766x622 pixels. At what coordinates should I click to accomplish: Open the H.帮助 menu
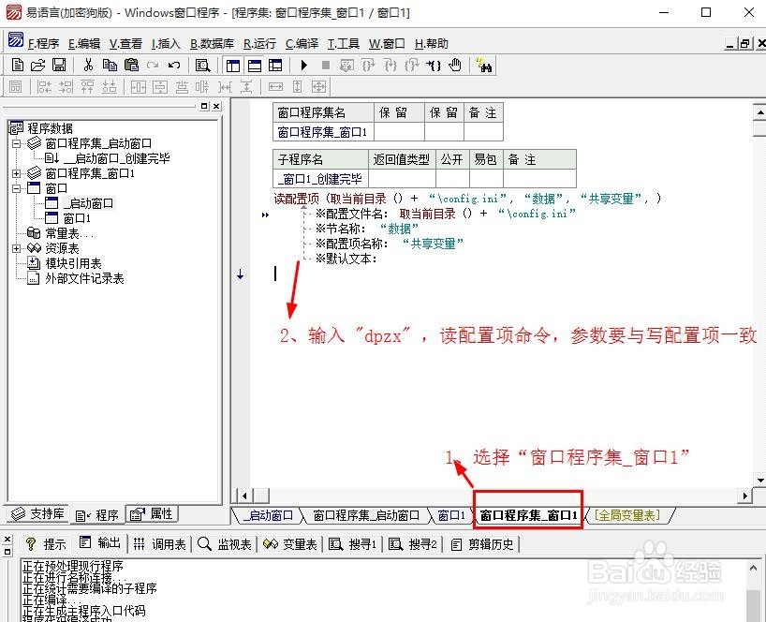tap(432, 44)
